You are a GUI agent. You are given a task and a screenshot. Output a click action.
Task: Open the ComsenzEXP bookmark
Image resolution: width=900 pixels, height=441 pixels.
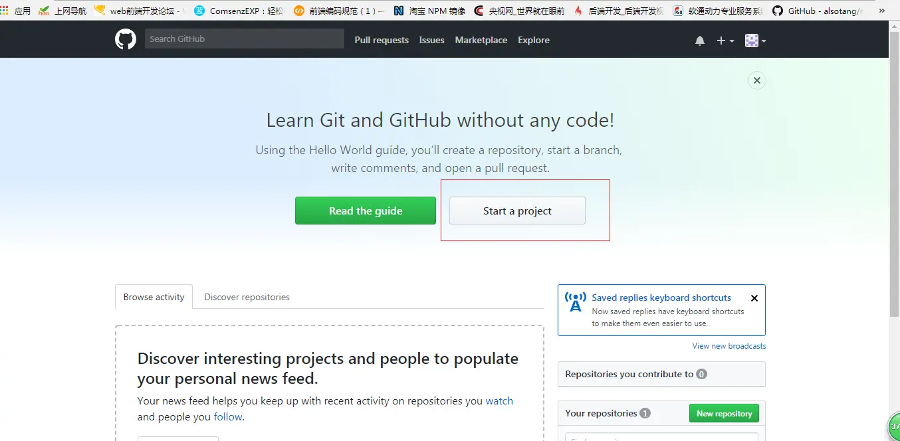[239, 11]
